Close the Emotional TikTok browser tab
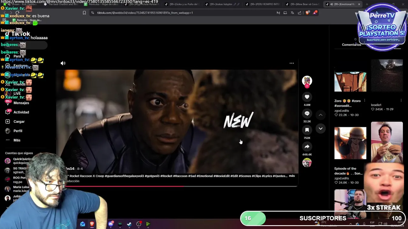This screenshot has width=408, height=229. [359, 4]
